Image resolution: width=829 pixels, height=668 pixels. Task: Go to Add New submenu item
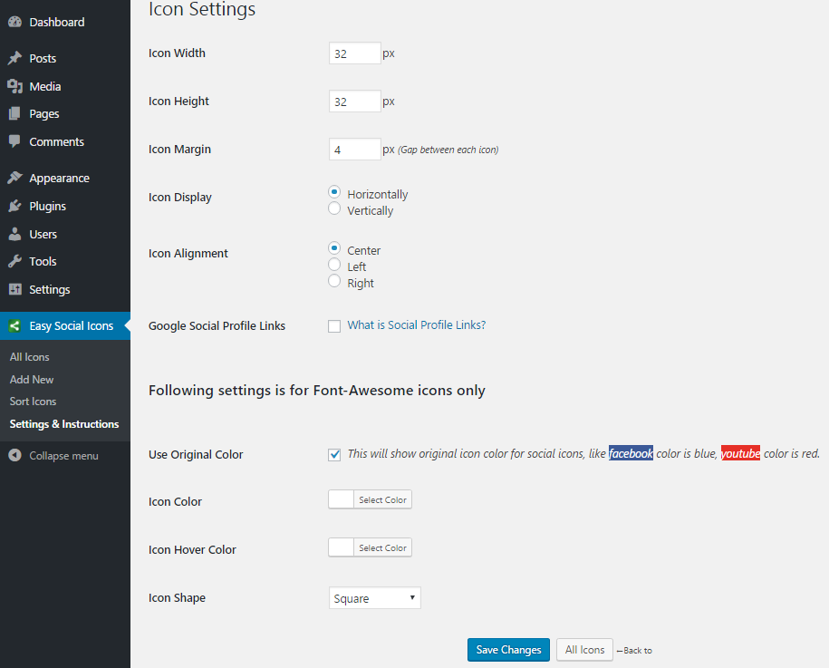32,379
